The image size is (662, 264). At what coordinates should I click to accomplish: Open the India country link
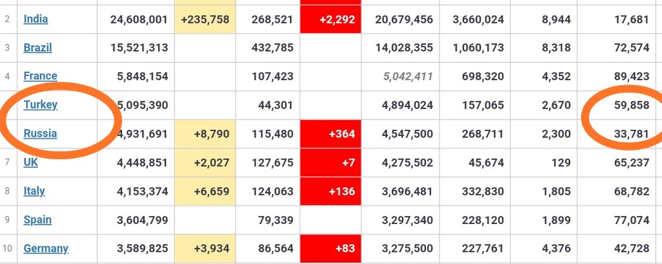[x=36, y=19]
